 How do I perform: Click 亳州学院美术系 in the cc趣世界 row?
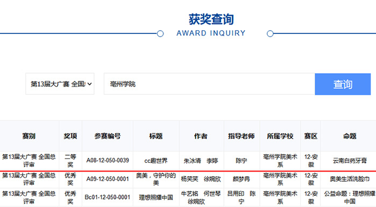[280, 161]
